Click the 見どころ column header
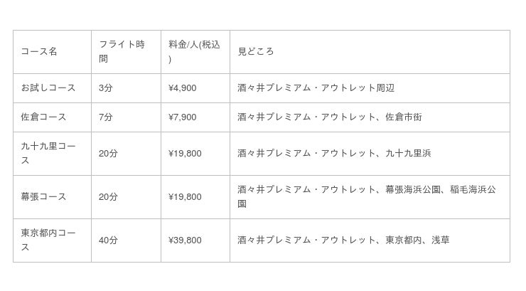 click(256, 52)
